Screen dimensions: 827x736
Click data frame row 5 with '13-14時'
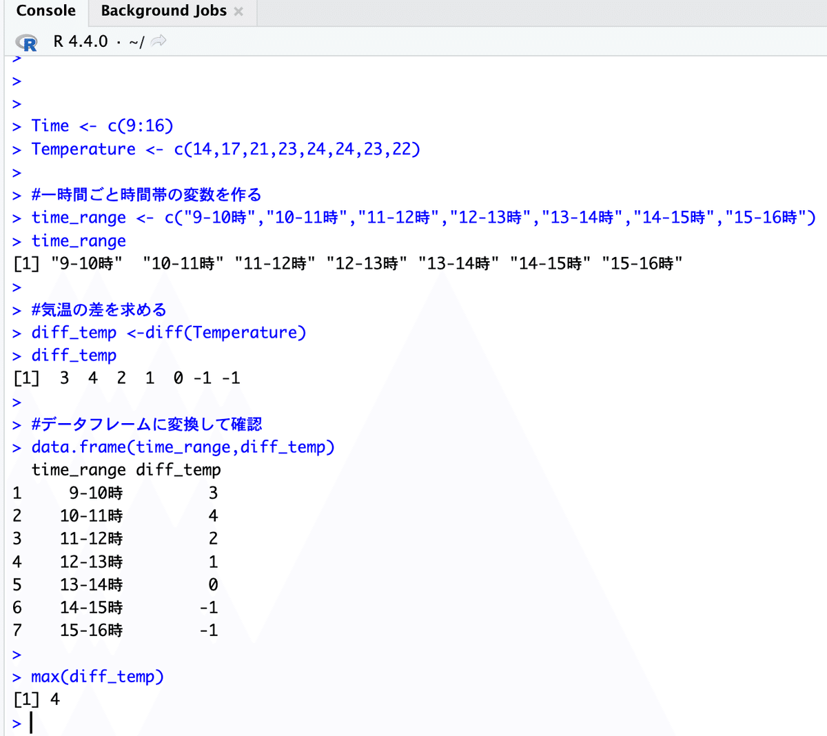[x=115, y=584]
